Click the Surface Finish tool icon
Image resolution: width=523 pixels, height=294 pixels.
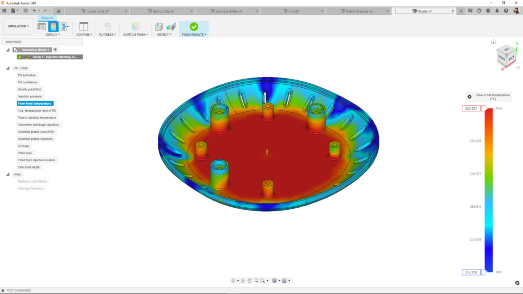pos(135,27)
